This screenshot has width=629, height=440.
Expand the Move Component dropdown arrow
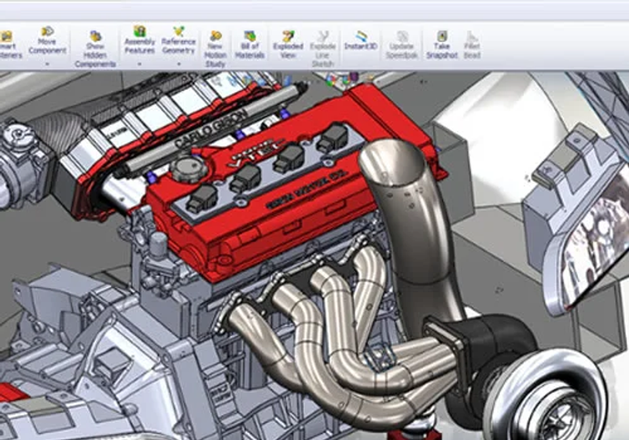pos(47,64)
